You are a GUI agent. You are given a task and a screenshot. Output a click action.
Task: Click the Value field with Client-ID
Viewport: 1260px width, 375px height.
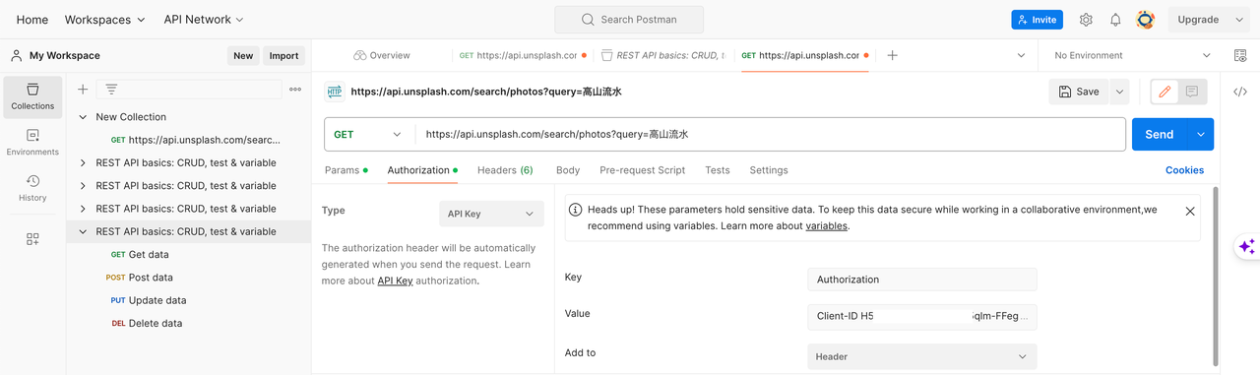(x=921, y=317)
